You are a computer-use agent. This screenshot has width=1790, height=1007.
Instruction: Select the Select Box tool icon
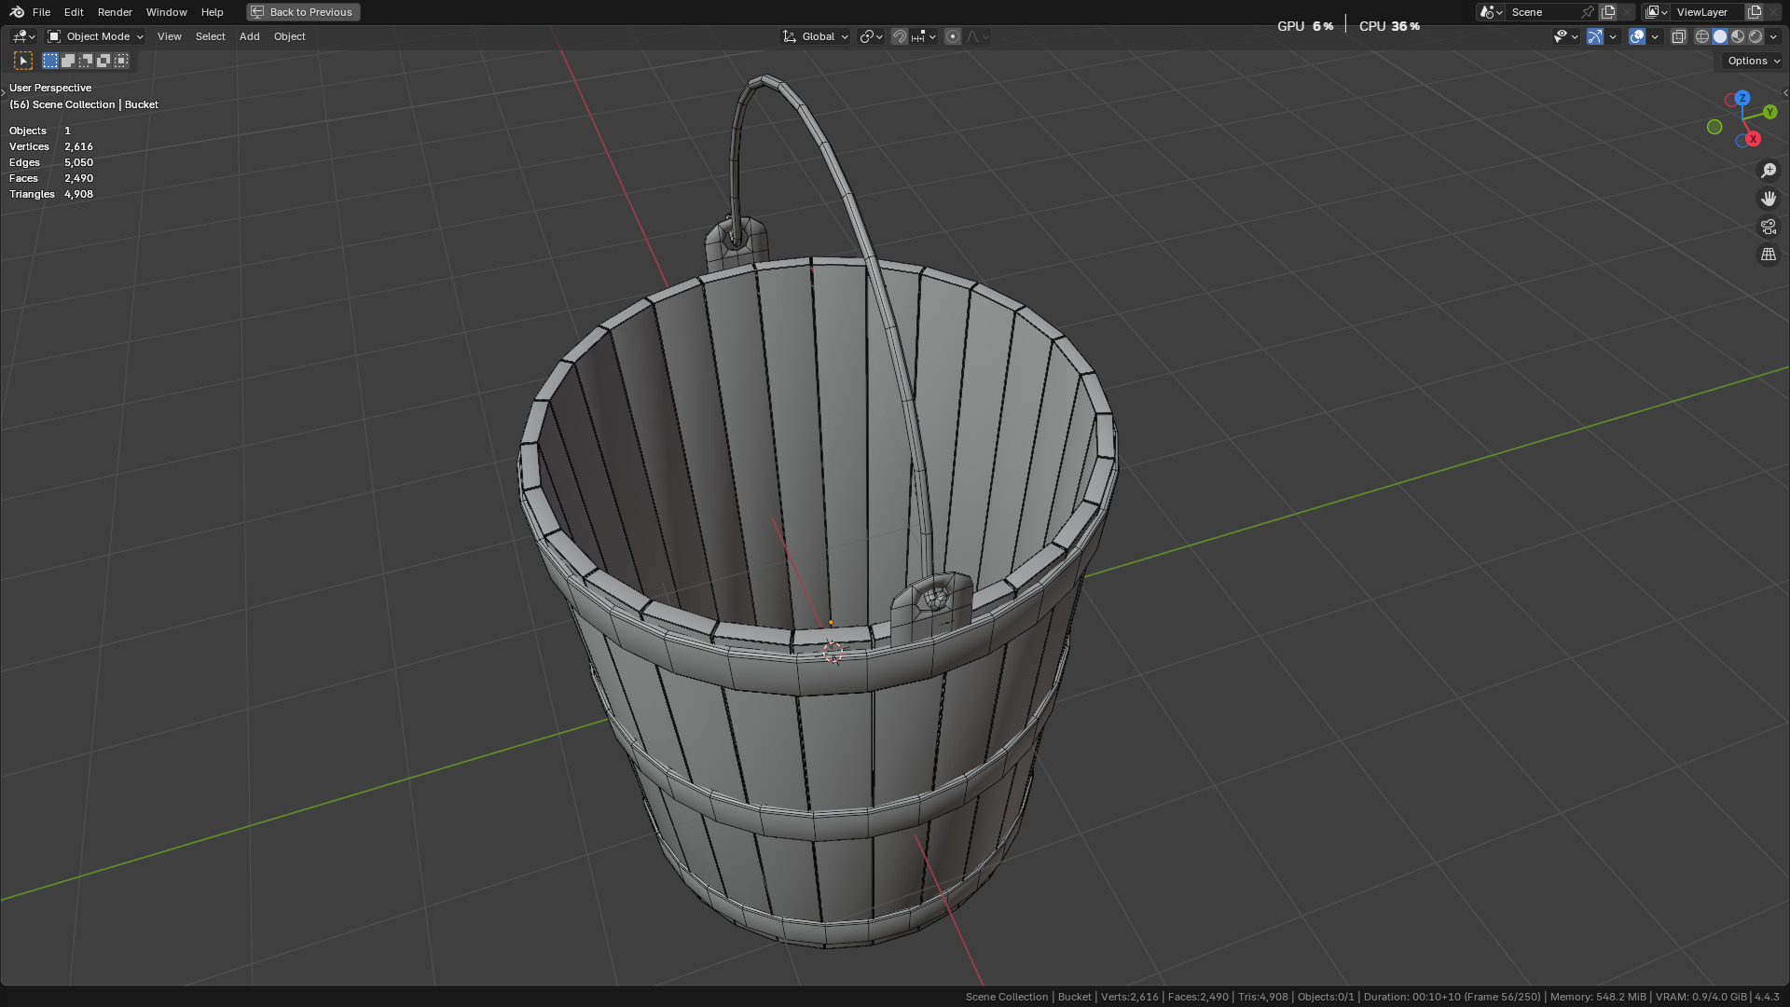tap(23, 61)
